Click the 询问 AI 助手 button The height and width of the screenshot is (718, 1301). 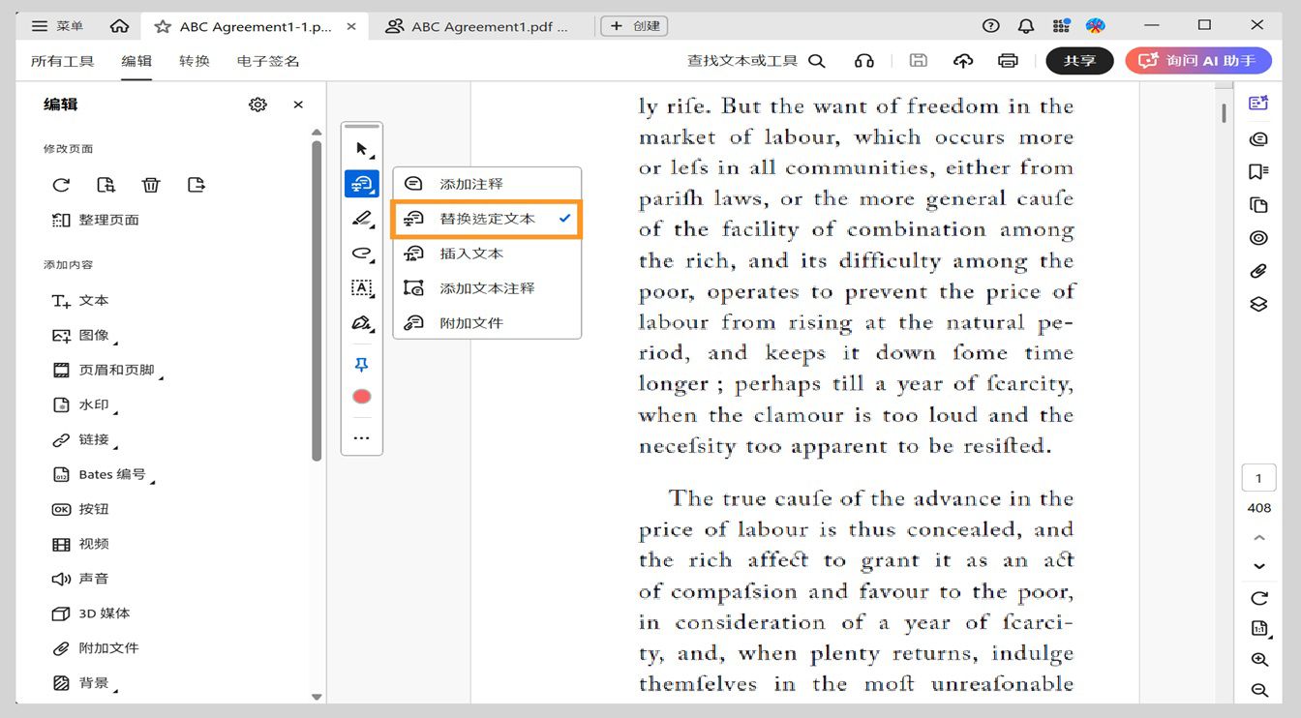coord(1198,61)
